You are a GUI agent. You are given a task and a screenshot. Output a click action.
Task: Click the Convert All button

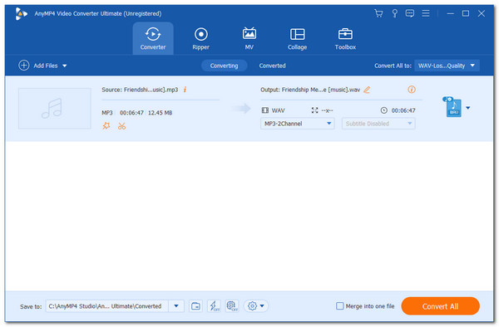point(440,306)
